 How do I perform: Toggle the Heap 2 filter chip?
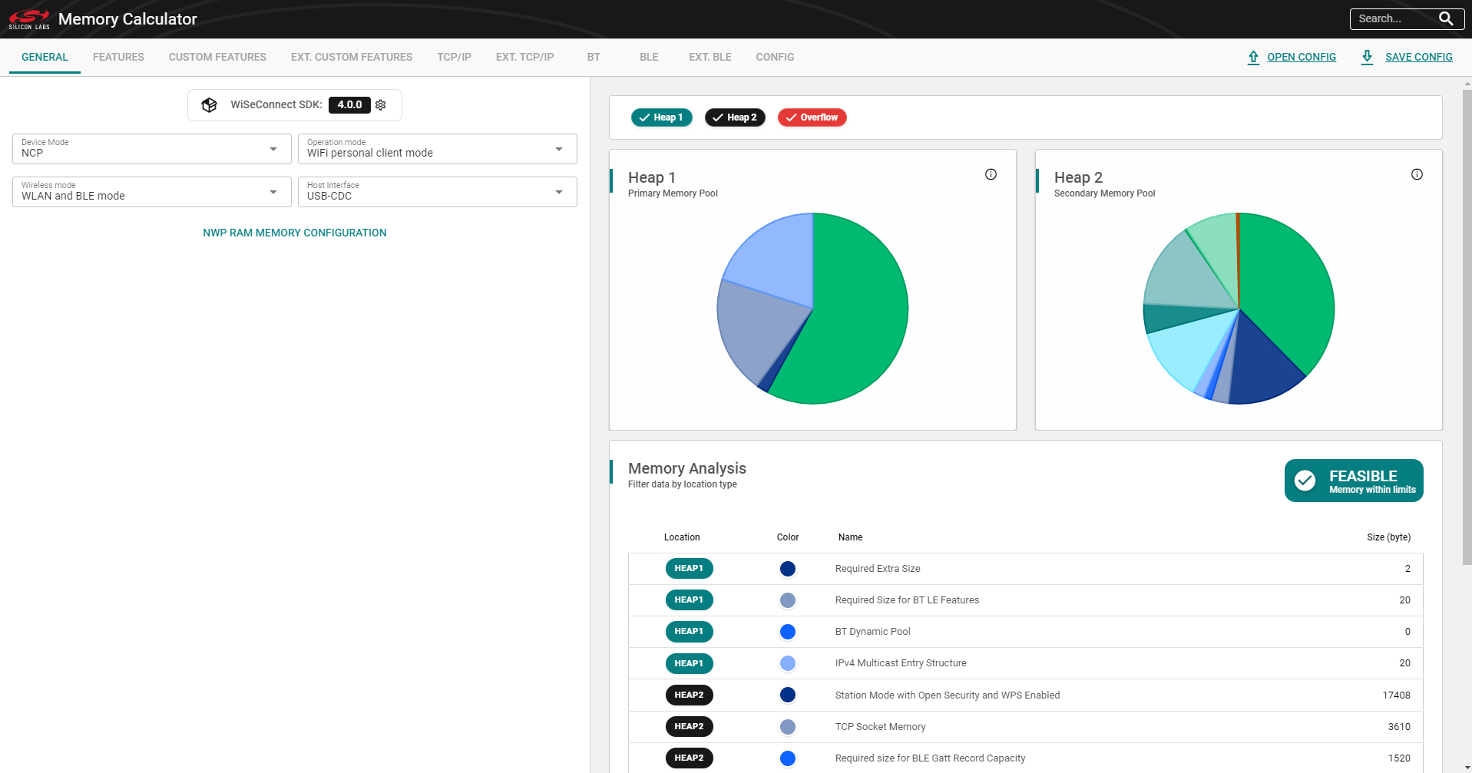pos(735,117)
